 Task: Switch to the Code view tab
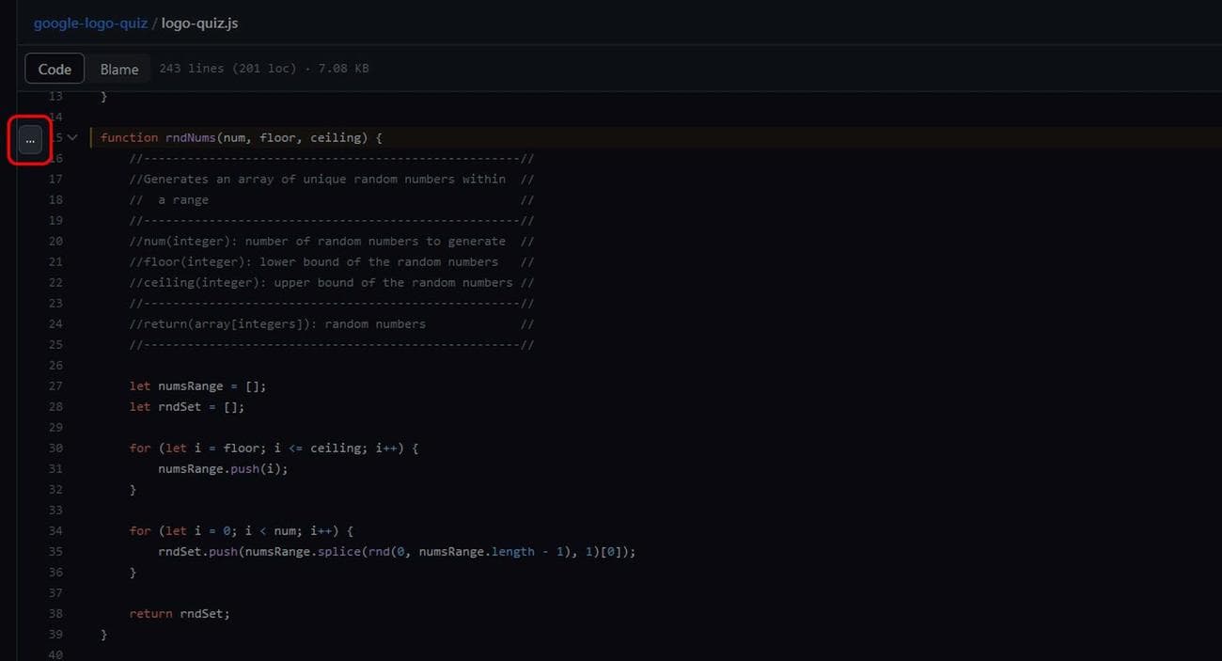click(x=54, y=69)
